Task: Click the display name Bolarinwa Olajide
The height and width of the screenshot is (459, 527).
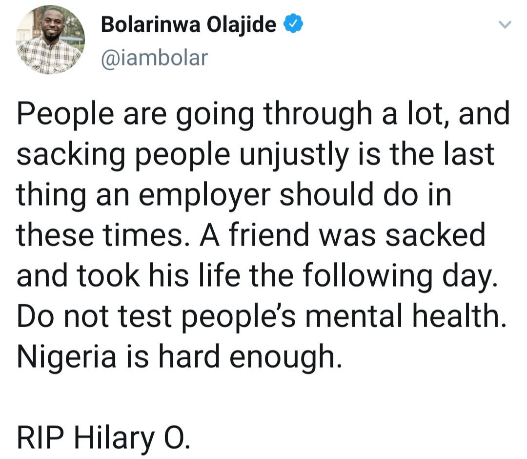Action: point(188,24)
